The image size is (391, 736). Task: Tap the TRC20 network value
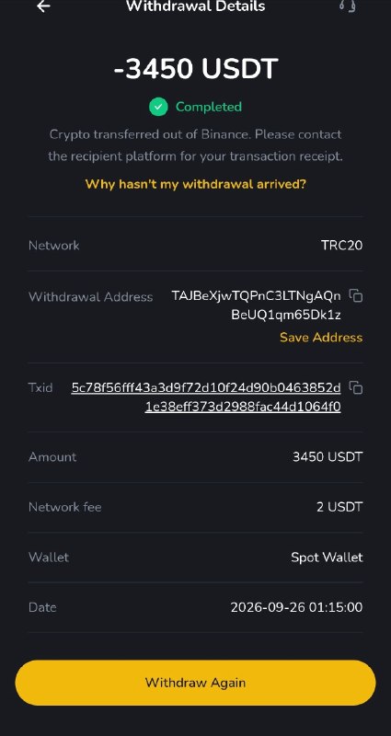pos(341,246)
